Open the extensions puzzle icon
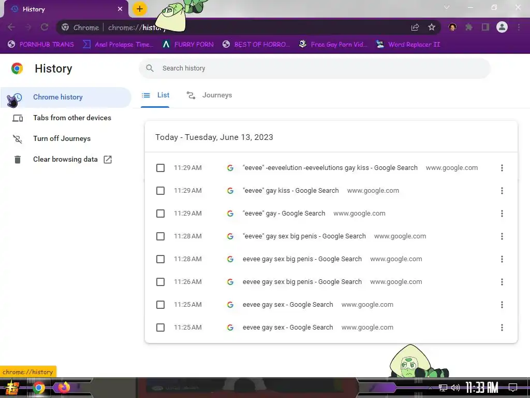530x398 pixels. coord(469,27)
